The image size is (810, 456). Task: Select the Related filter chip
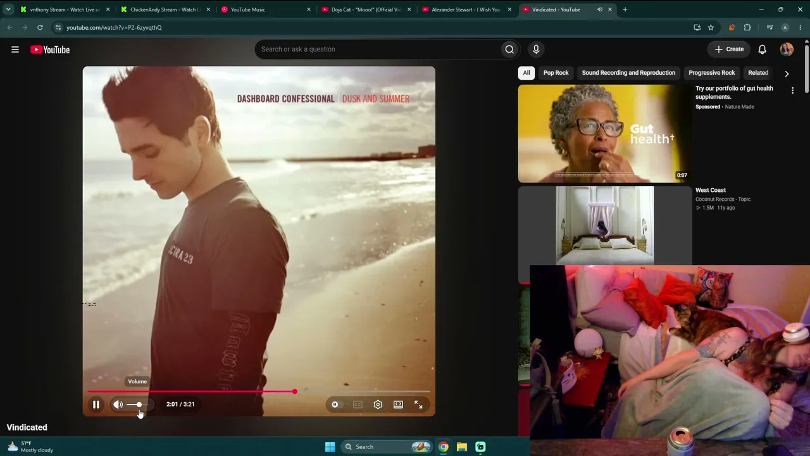pyautogui.click(x=758, y=73)
